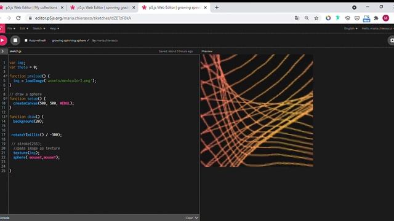
Task: Expand the sidebar file list chevron
Action: 2,51
